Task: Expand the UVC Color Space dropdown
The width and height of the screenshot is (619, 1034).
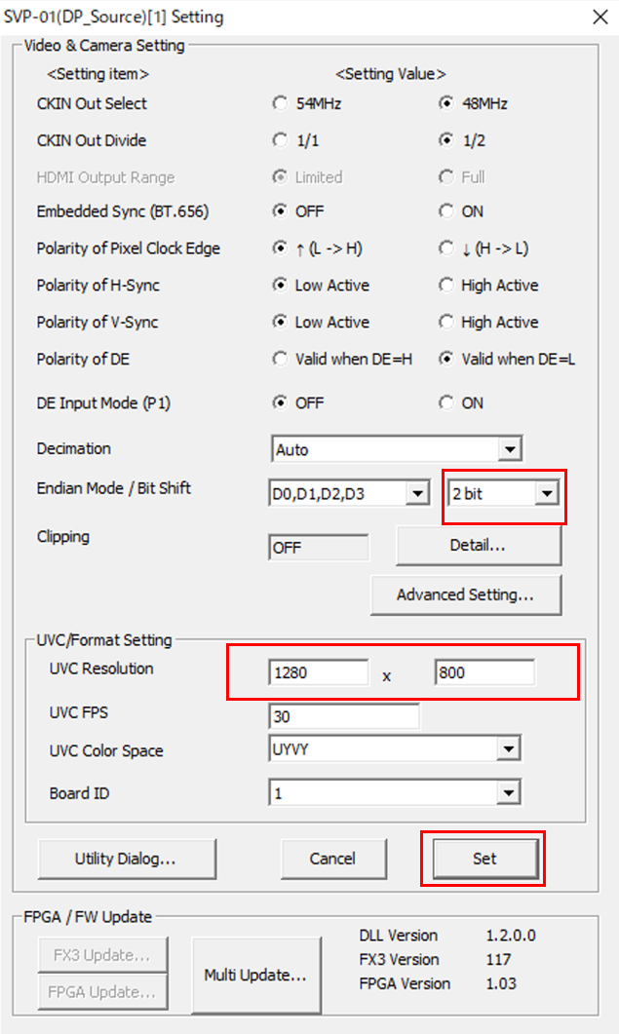Action: [508, 748]
